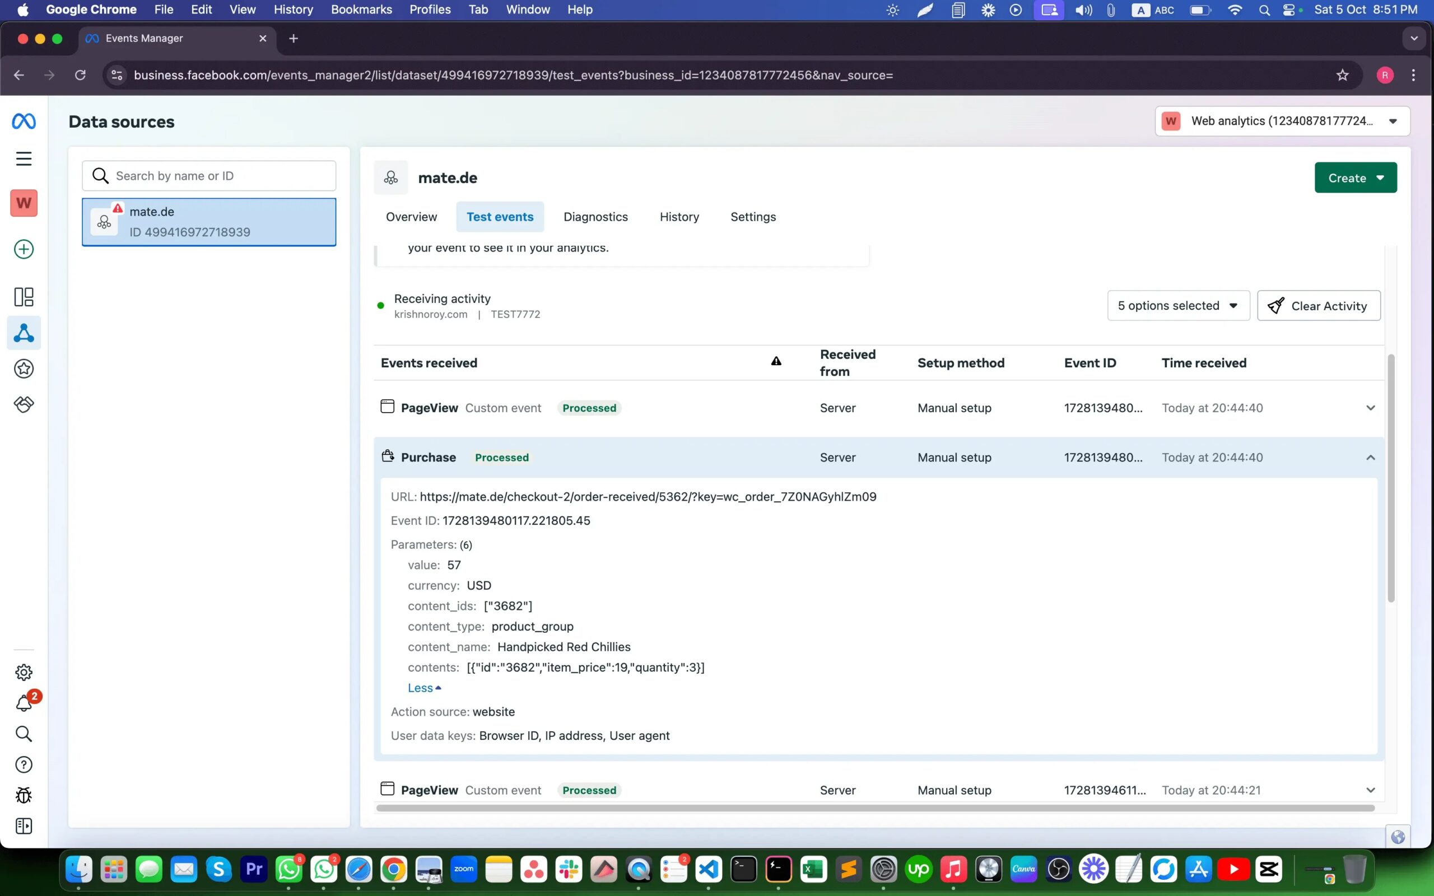Screen dimensions: 1434x896
Task: Open the Help question mark icon
Action: [x=24, y=765]
